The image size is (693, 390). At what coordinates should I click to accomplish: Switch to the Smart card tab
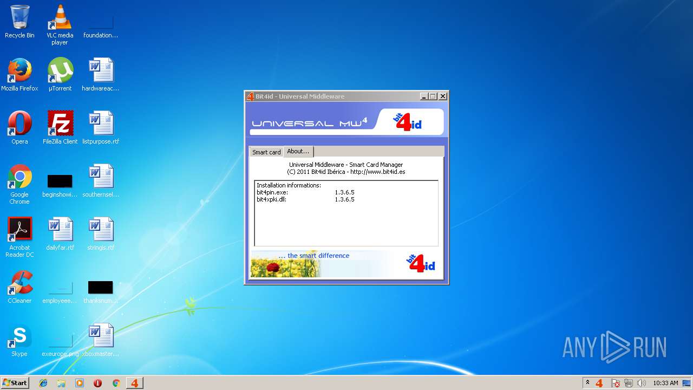coord(266,152)
